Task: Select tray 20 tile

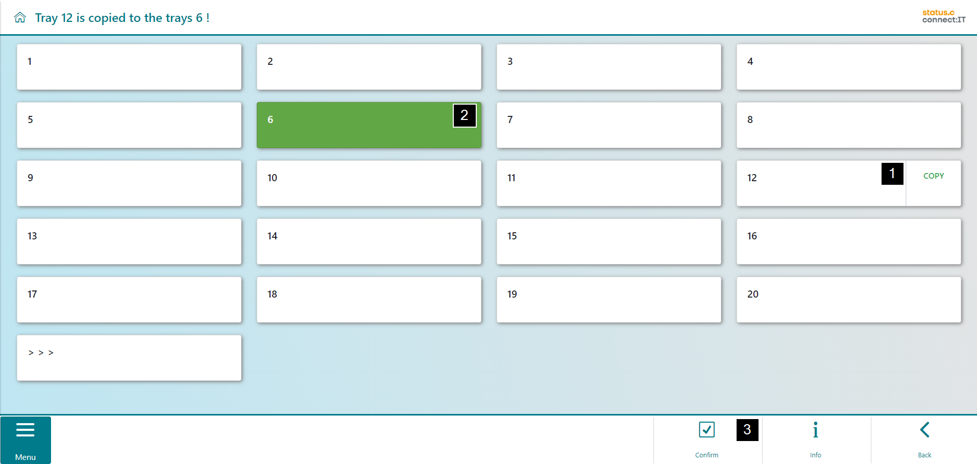Action: [848, 300]
